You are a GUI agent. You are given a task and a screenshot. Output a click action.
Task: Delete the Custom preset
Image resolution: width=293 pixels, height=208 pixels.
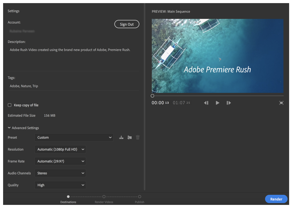pos(138,137)
